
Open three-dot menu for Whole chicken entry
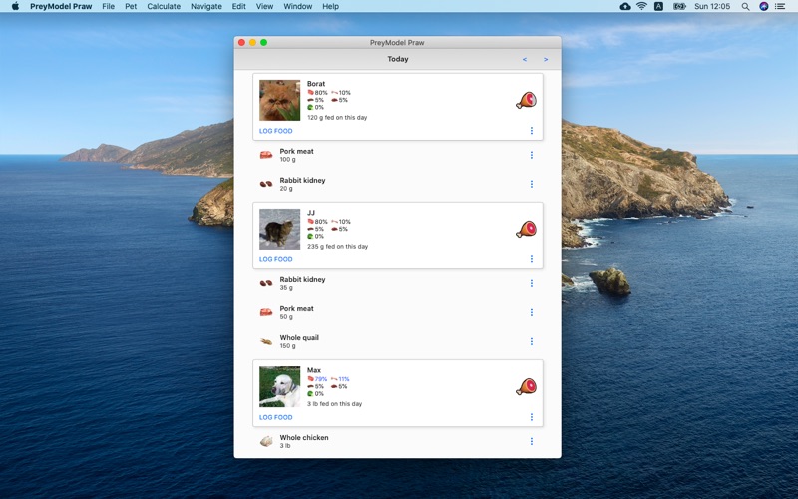[532, 441]
